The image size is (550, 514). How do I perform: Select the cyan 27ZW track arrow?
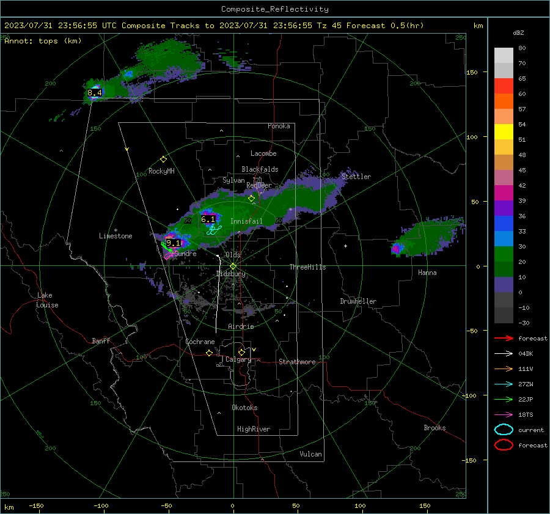[504, 384]
